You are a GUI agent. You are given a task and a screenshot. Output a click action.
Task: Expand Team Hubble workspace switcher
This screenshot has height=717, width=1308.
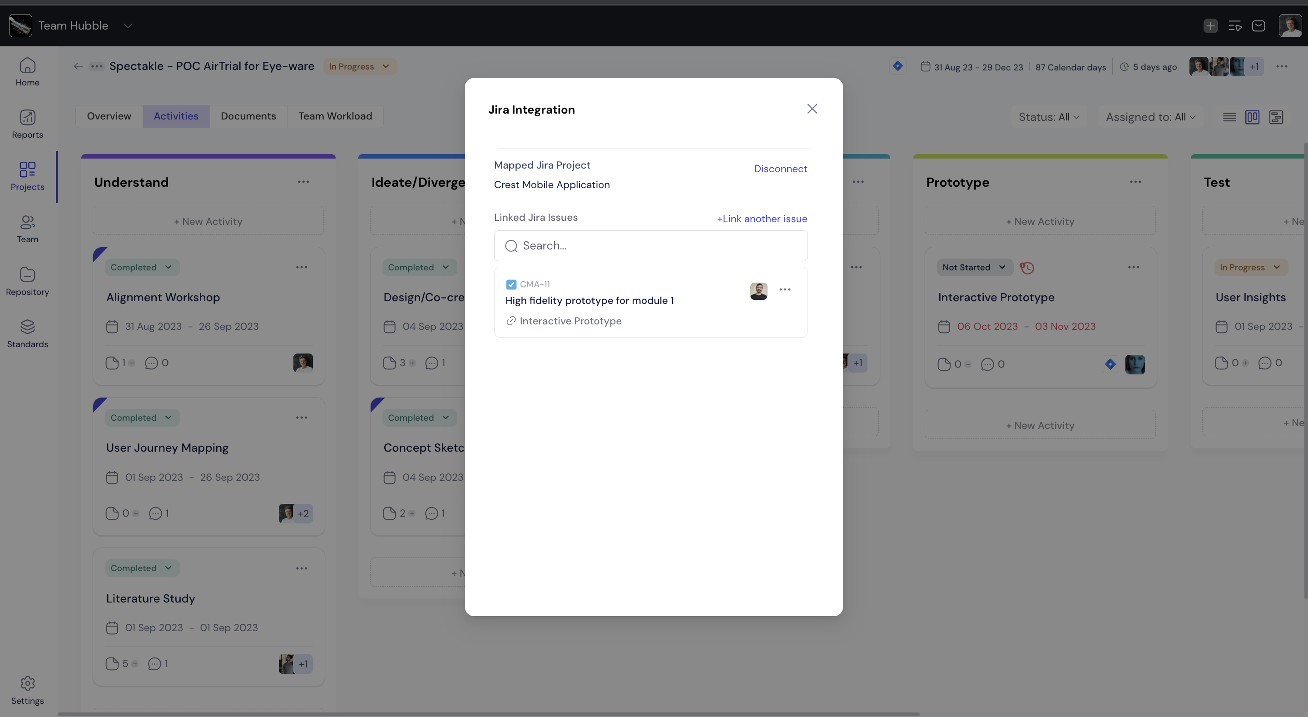pos(128,26)
